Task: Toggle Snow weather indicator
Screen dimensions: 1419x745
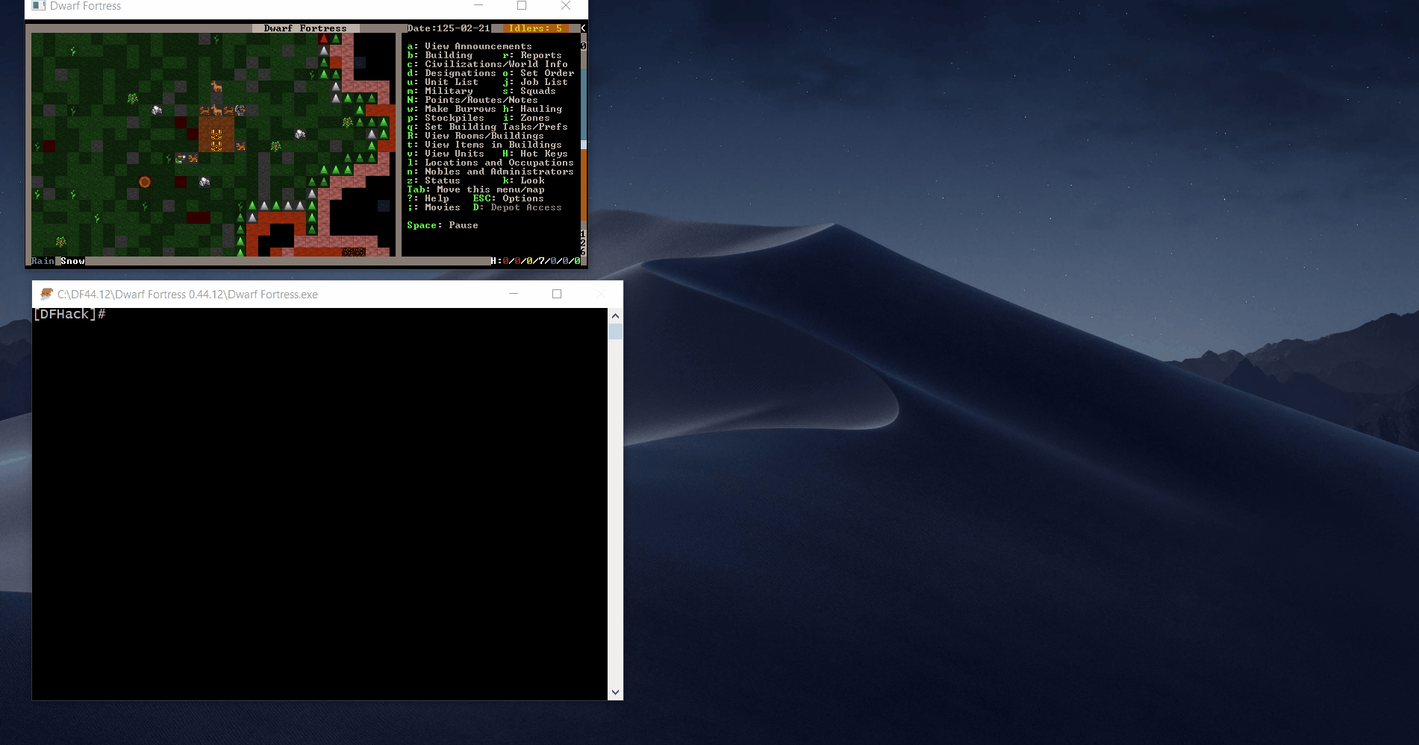Action: (72, 261)
